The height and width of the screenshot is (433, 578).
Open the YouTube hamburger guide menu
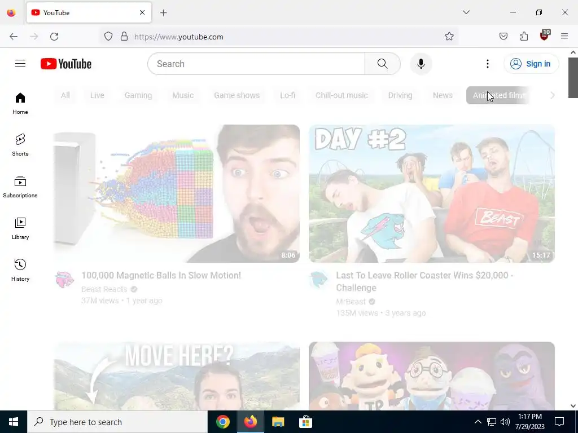point(20,64)
